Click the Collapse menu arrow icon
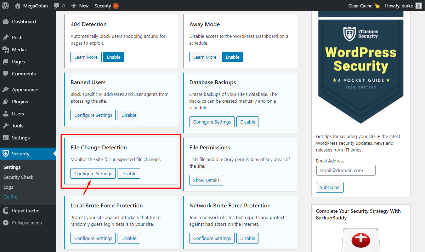The image size is (425, 252). pyautogui.click(x=6, y=223)
